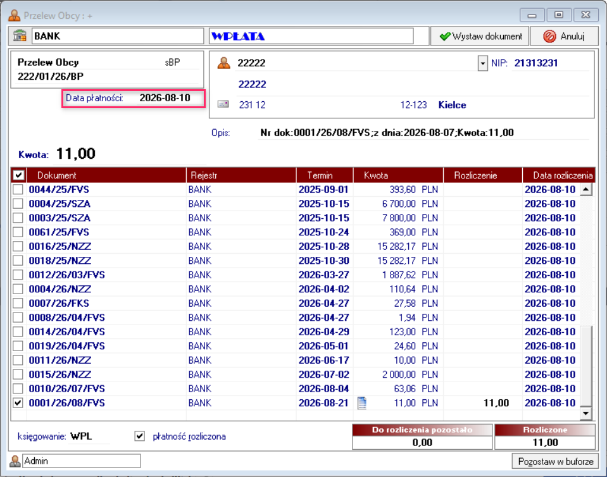Check the box for document 0003/25/SZA
This screenshot has width=607, height=477.
18,218
